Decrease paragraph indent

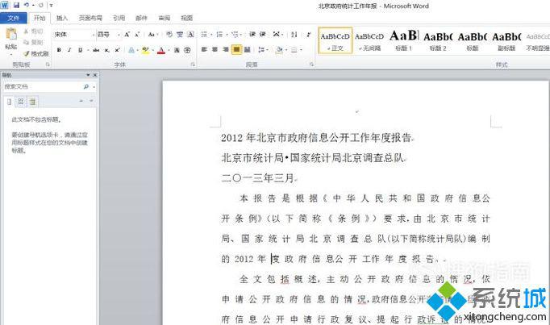point(252,35)
